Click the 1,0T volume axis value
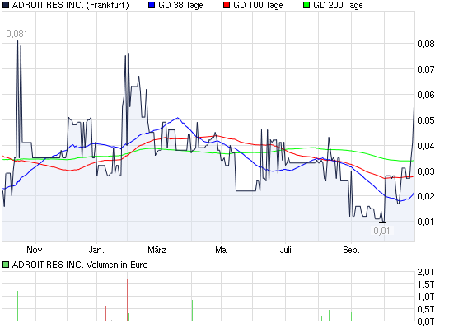449x328 pixels. coord(426,297)
